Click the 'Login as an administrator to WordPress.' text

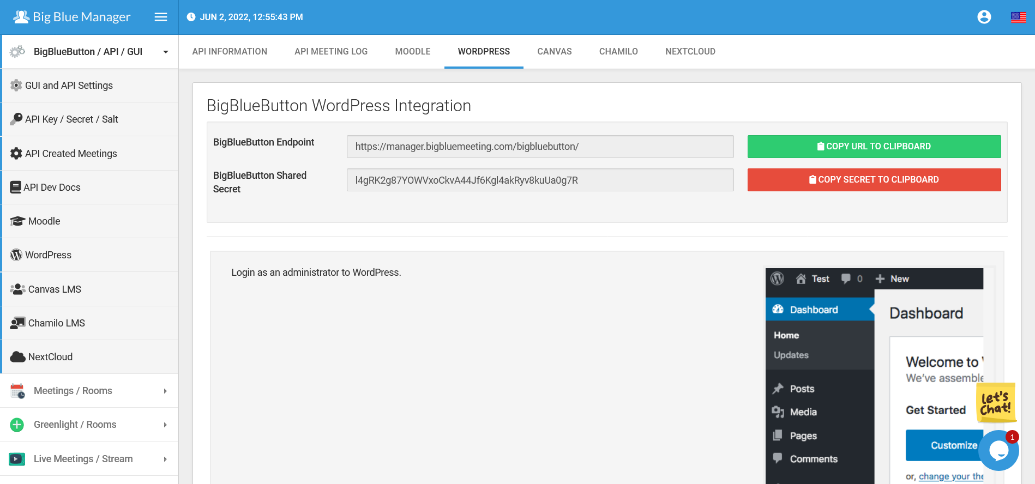pyautogui.click(x=316, y=273)
